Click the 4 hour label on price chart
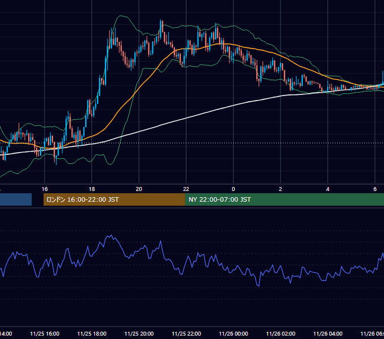384x339 pixels. [328, 189]
